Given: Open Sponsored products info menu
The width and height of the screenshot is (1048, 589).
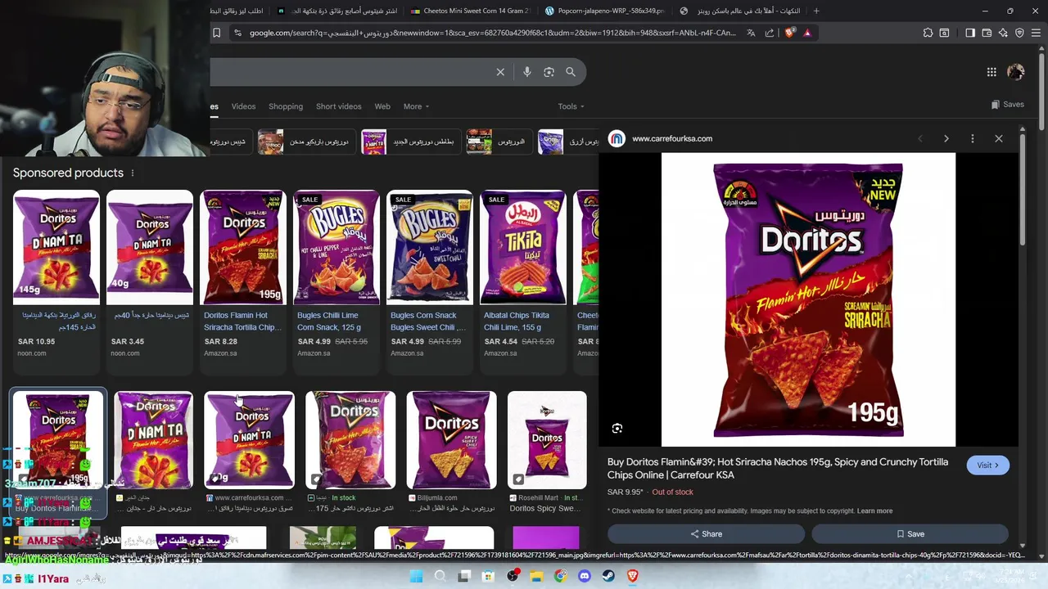Looking at the screenshot, I should click(132, 173).
